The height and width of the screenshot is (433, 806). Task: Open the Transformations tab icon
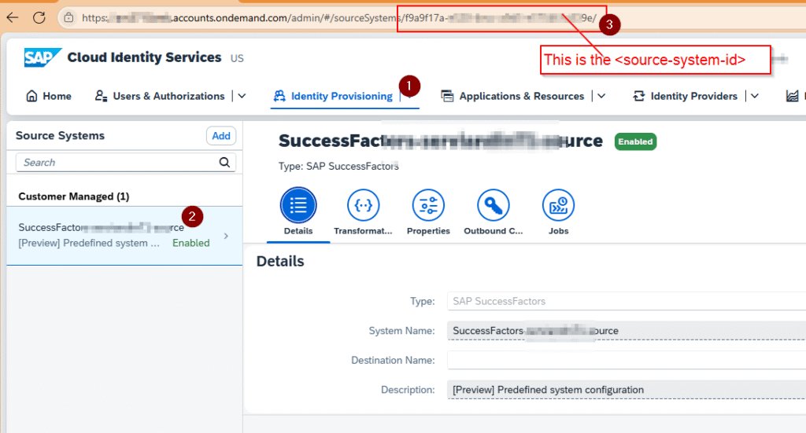point(364,205)
